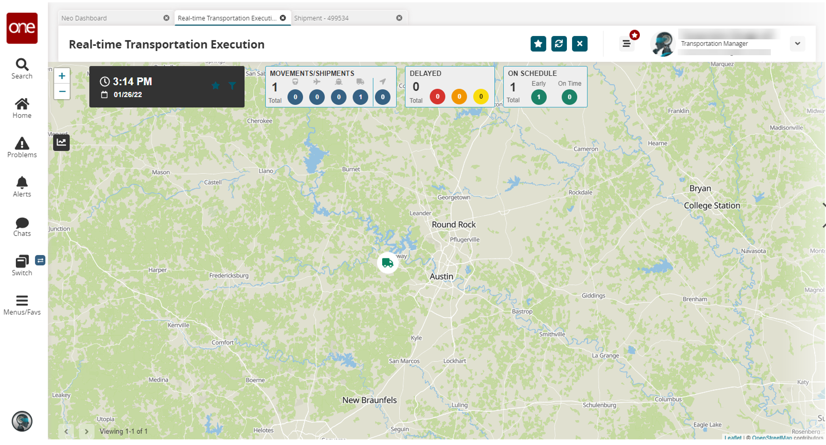Open the chart panel icon on the map
Image resolution: width=826 pixels, height=445 pixels.
coord(61,142)
